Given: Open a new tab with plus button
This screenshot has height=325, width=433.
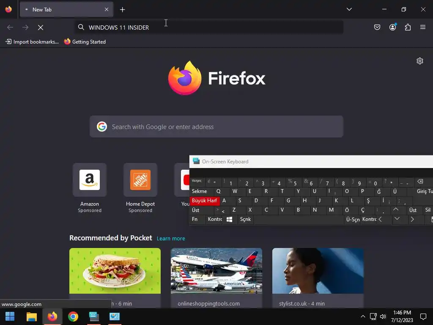Looking at the screenshot, I should 122,10.
